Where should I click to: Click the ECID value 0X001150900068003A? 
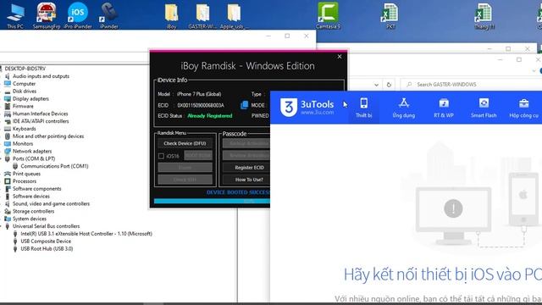coord(201,105)
